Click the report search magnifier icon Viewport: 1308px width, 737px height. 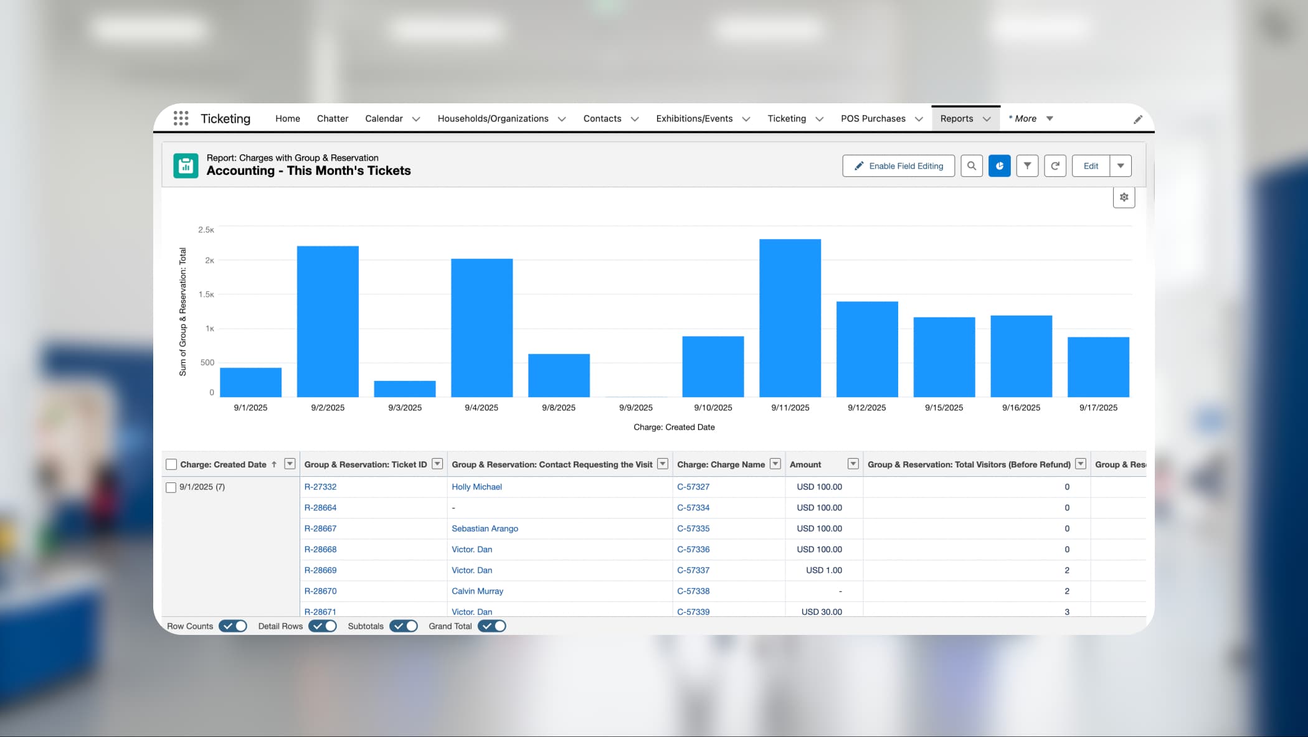pos(971,166)
